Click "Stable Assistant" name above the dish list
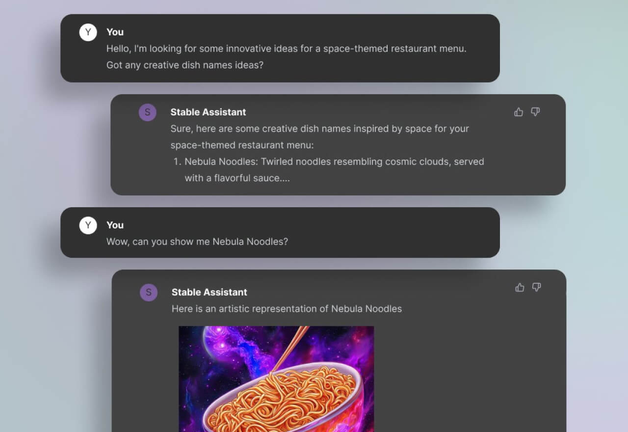This screenshot has width=628, height=432. pos(208,112)
